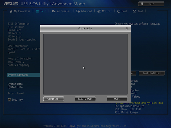Open the Tool tab

[x=138, y=11]
